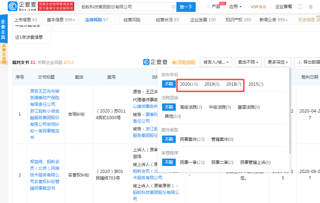The width and height of the screenshot is (320, 203).
Task: Click the 文书标题 column header
Action: 46,77
